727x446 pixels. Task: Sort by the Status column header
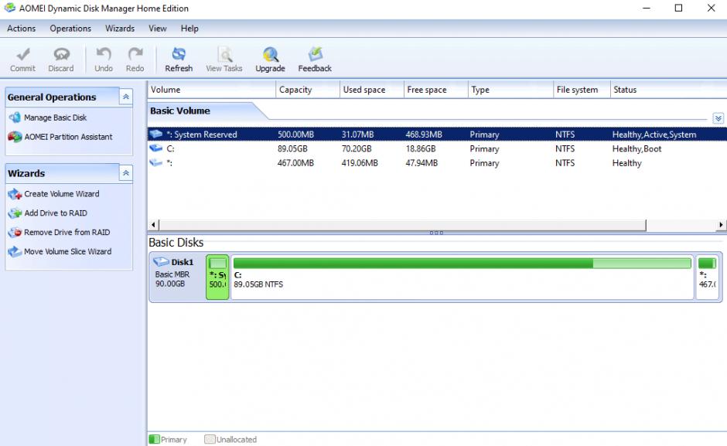[668, 90]
